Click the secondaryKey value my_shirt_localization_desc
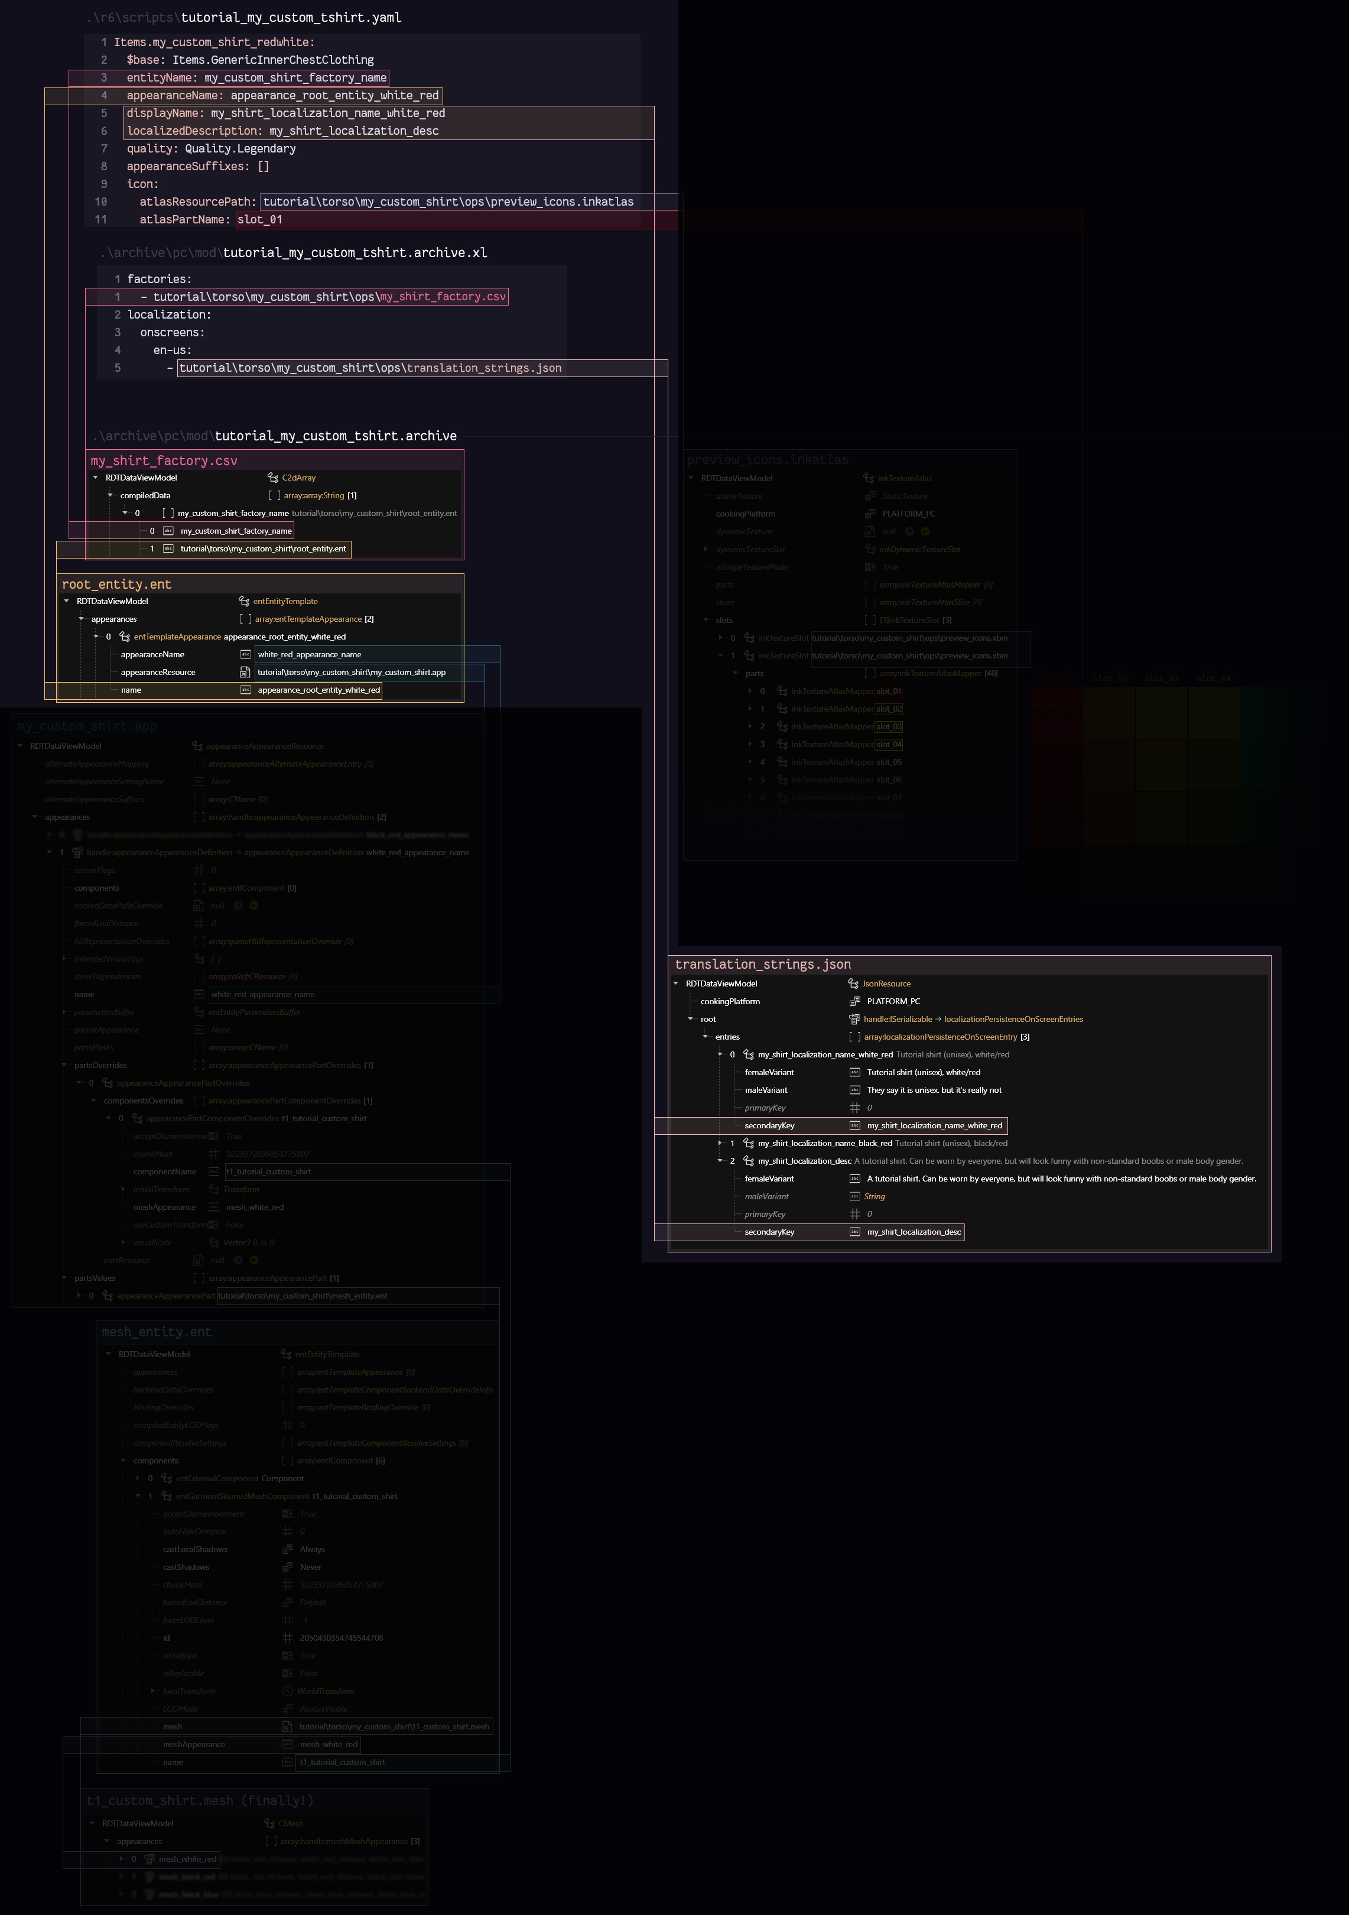1349x1915 pixels. (x=914, y=1233)
